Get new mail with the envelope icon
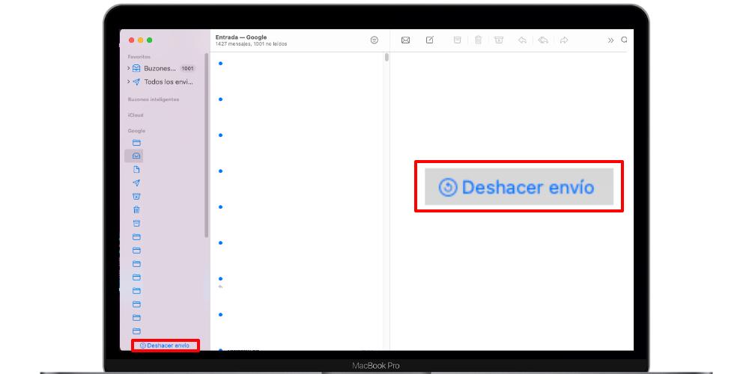Image resolution: width=749 pixels, height=374 pixels. (405, 40)
